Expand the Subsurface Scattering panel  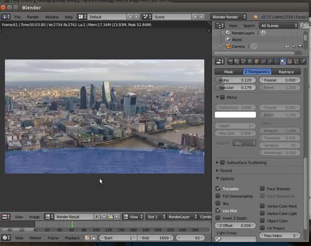(x=217, y=162)
